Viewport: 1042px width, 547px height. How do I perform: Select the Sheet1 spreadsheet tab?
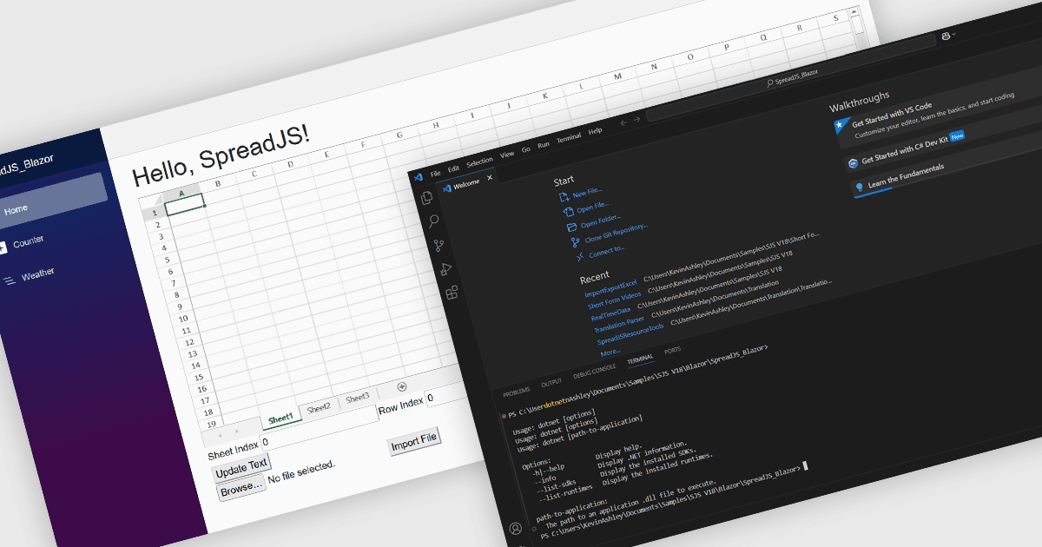pyautogui.click(x=280, y=418)
